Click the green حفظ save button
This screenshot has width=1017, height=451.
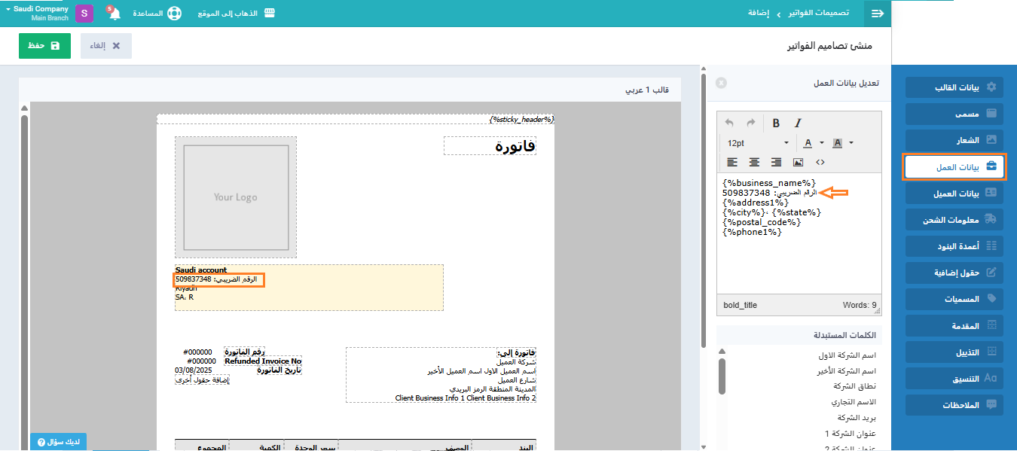point(44,46)
